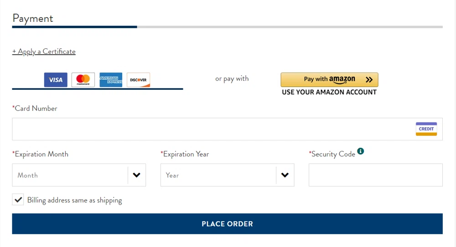The image size is (456, 247).
Task: Click the Amazon double-arrow icon
Action: (x=369, y=79)
